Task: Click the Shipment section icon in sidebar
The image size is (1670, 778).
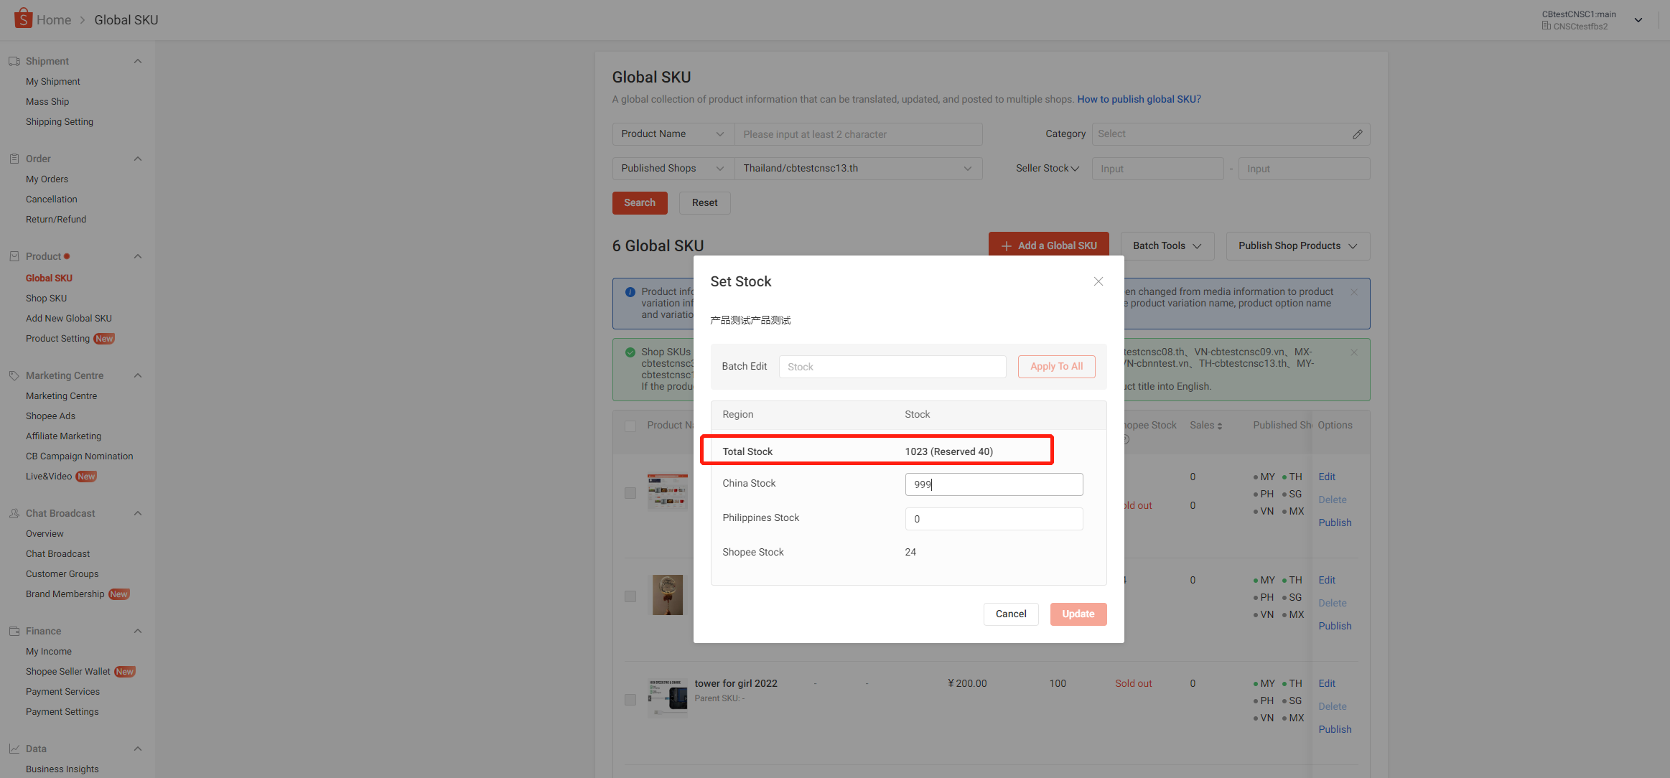Action: (14, 61)
